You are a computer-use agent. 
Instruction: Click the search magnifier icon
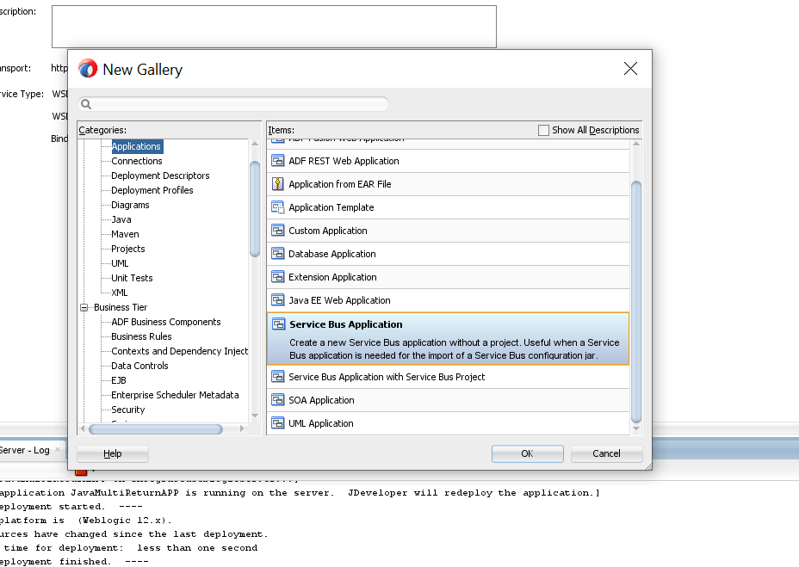pyautogui.click(x=86, y=104)
